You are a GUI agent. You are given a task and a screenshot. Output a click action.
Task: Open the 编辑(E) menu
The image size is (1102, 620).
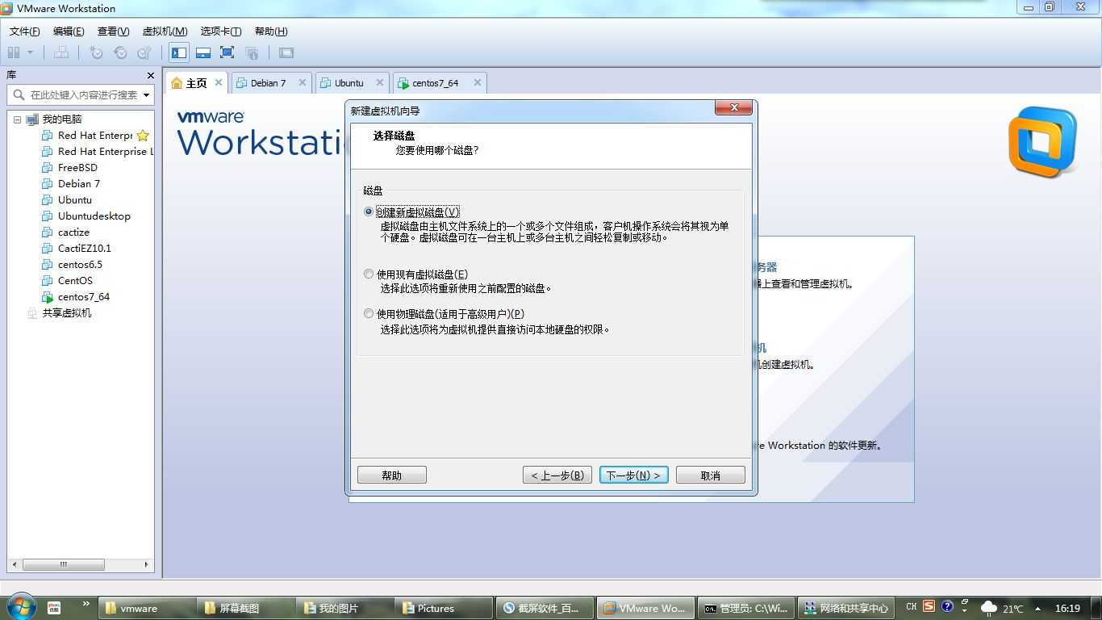tap(69, 31)
